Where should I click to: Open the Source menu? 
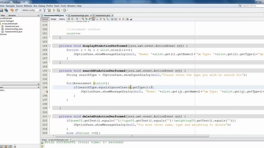click(19, 6)
